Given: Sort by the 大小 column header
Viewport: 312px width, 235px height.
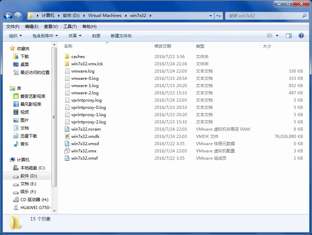Looking at the screenshot, I should pos(267,46).
